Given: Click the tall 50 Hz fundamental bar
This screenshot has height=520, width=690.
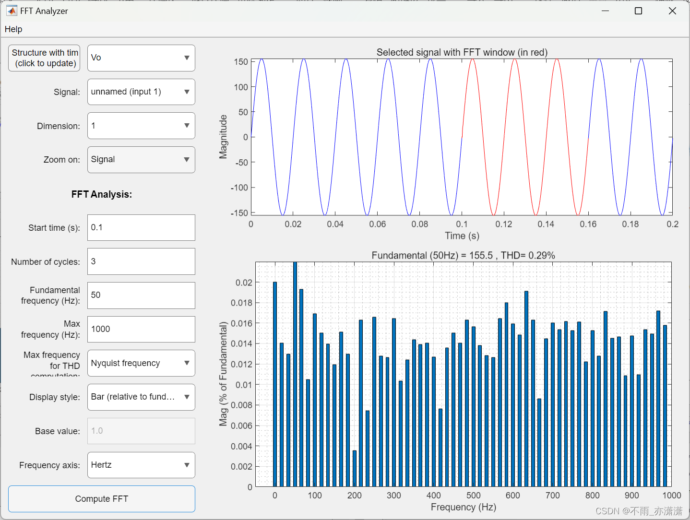Looking at the screenshot, I should click(295, 374).
